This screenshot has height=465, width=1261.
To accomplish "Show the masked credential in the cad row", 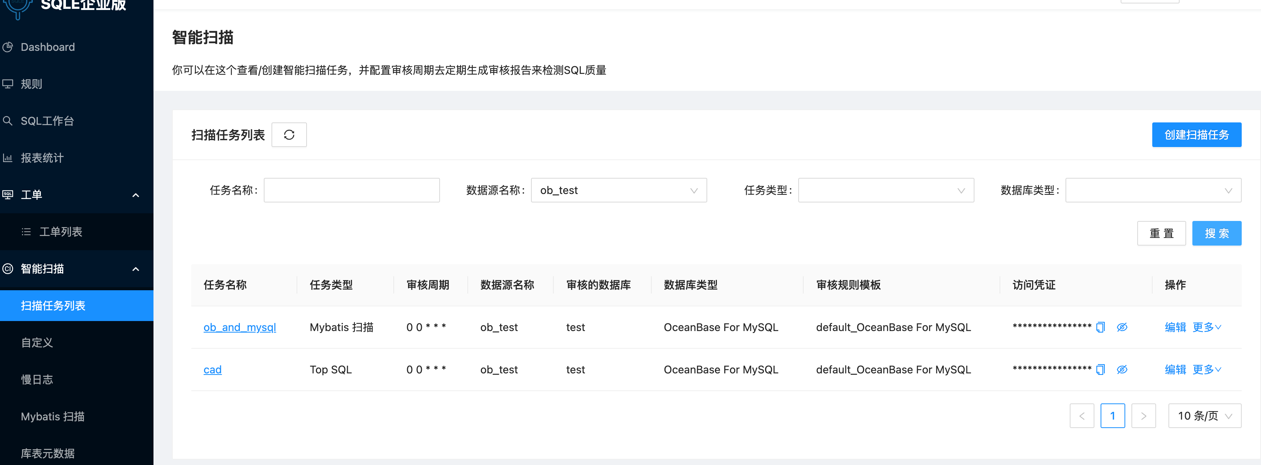I will pyautogui.click(x=1122, y=370).
